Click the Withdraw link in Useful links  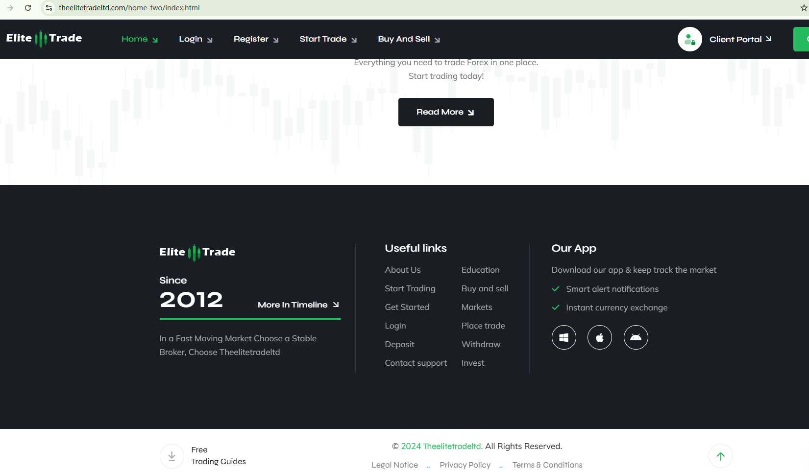click(481, 344)
